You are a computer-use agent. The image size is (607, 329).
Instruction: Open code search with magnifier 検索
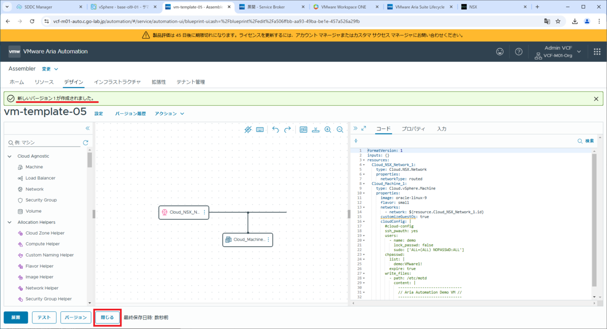[x=586, y=141]
